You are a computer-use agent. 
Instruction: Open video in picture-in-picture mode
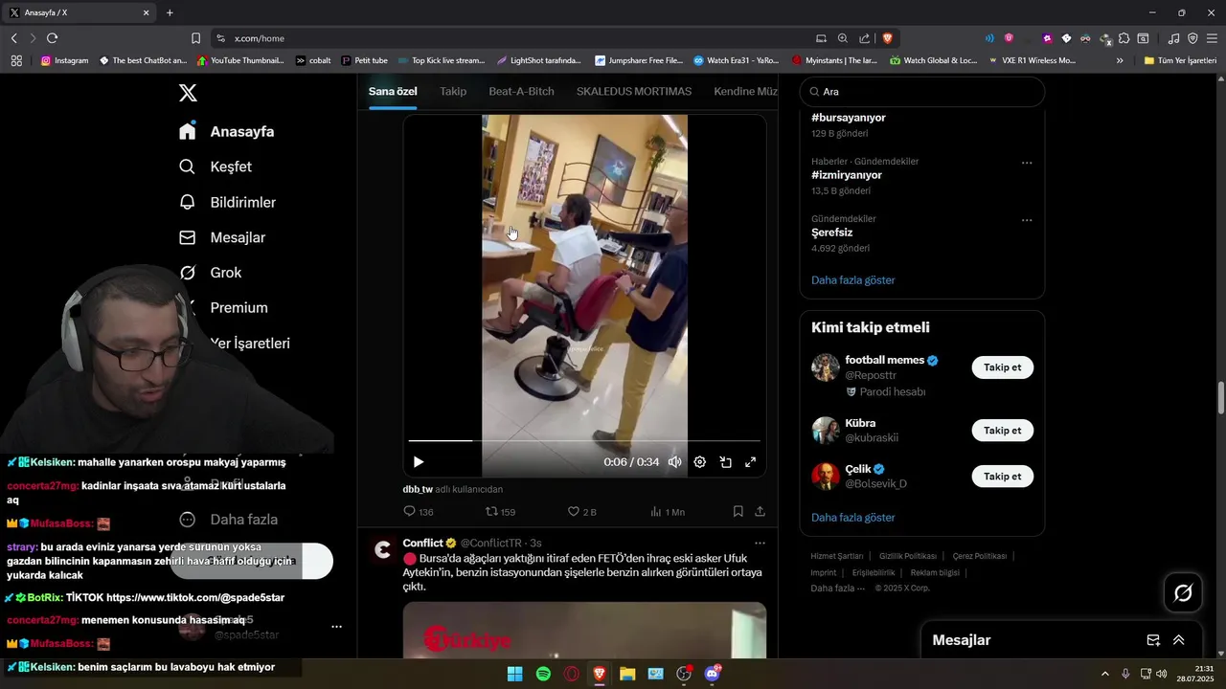pyautogui.click(x=726, y=462)
